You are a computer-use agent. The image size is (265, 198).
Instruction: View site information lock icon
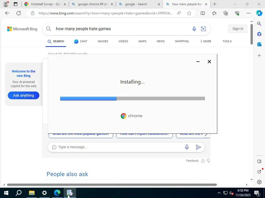click(x=33, y=13)
